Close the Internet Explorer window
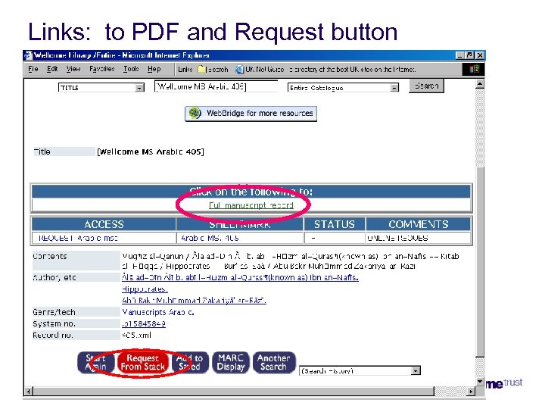This screenshot has width=545, height=409. tap(480, 55)
